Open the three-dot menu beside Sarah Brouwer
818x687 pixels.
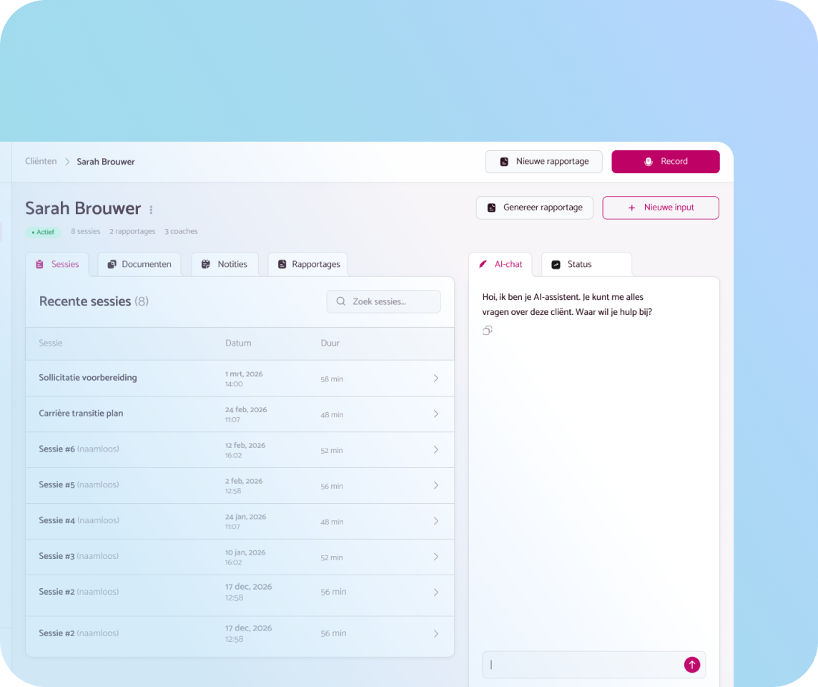pyautogui.click(x=151, y=210)
